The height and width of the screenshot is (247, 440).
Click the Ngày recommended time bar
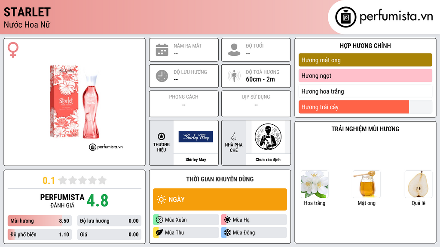point(220,199)
